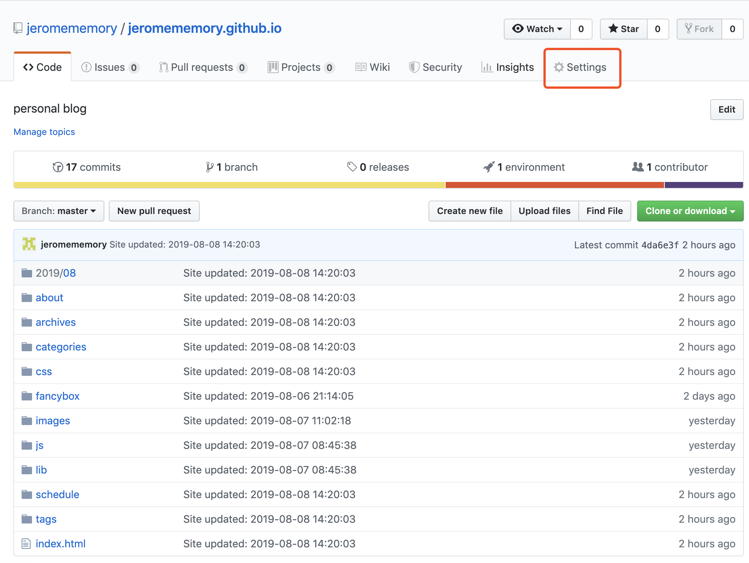Open the archives folder

tap(56, 322)
